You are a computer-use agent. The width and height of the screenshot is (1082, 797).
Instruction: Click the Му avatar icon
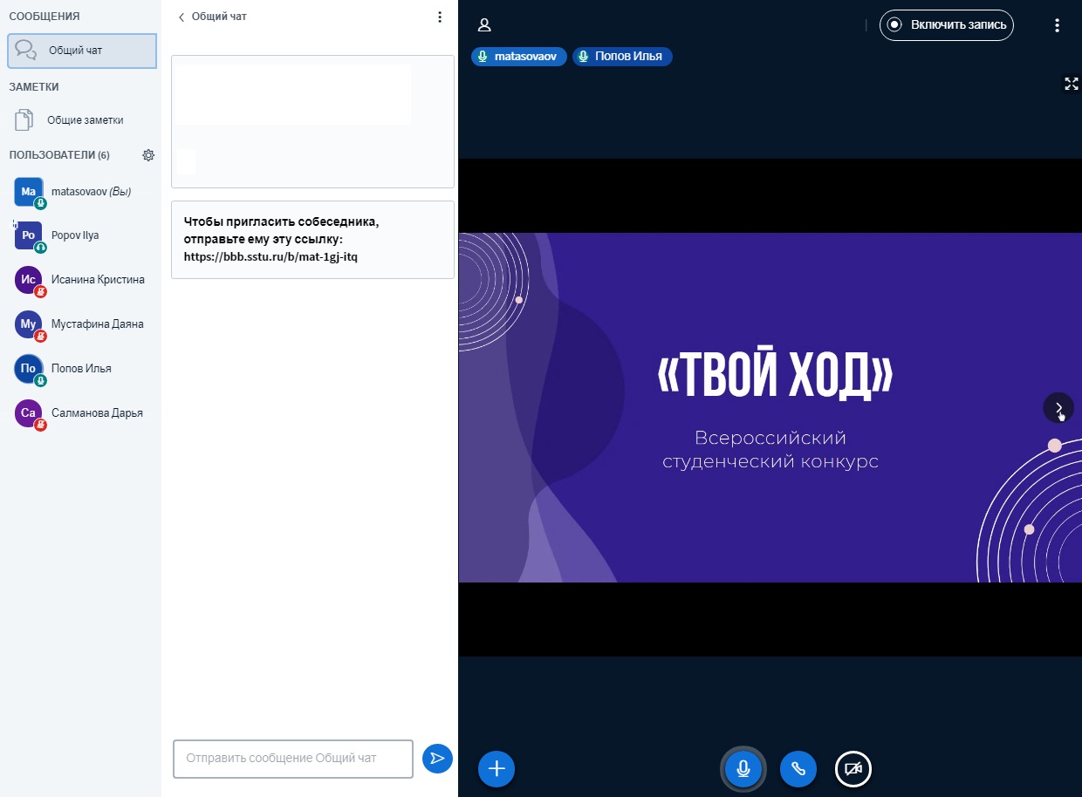(x=29, y=324)
